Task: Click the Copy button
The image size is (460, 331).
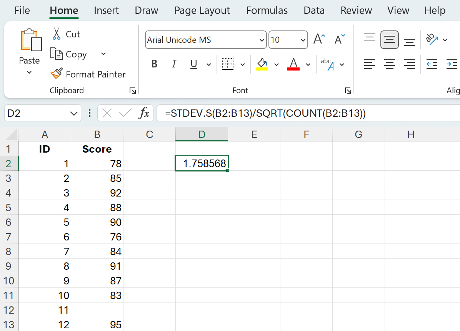Action: coord(76,54)
